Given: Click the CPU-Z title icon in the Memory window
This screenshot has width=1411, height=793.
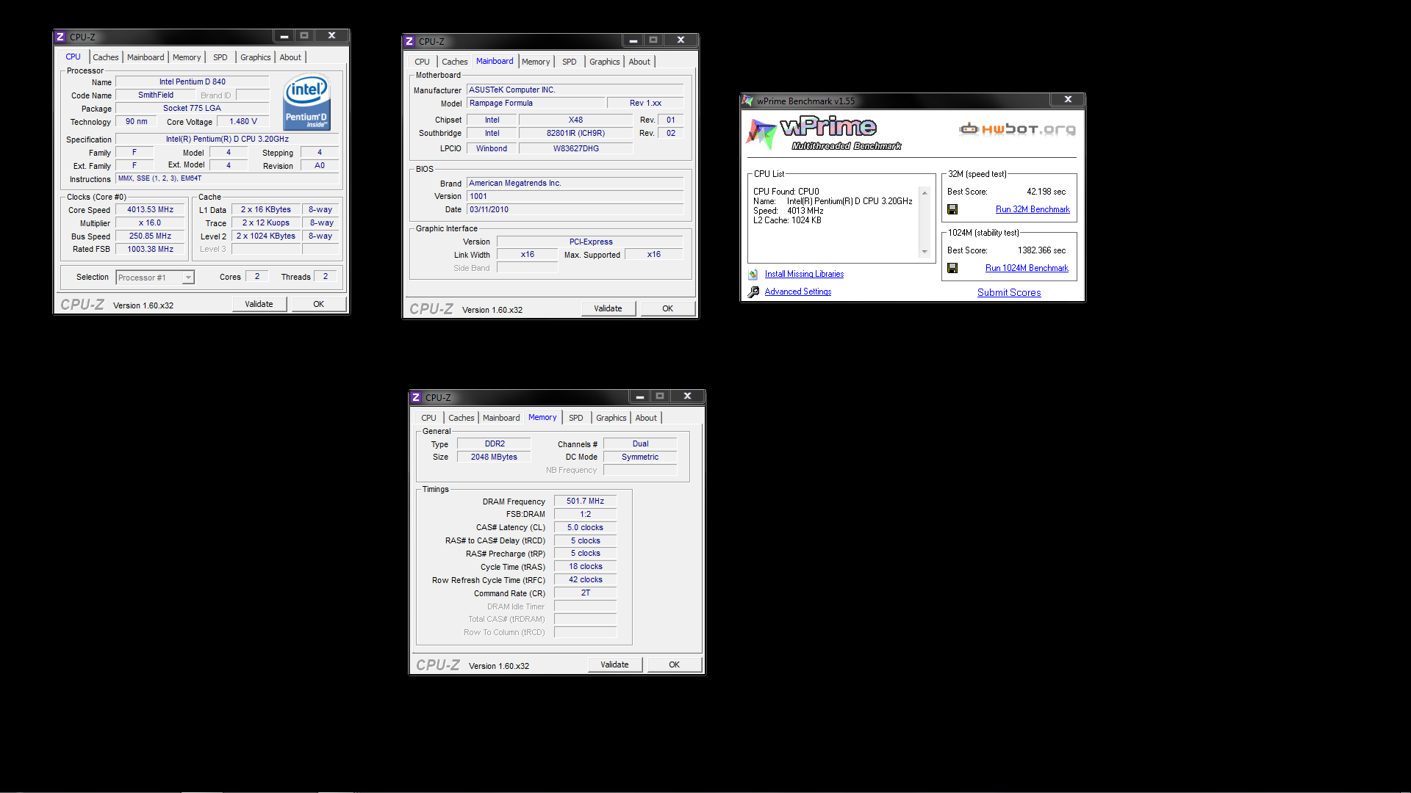Looking at the screenshot, I should 416,397.
